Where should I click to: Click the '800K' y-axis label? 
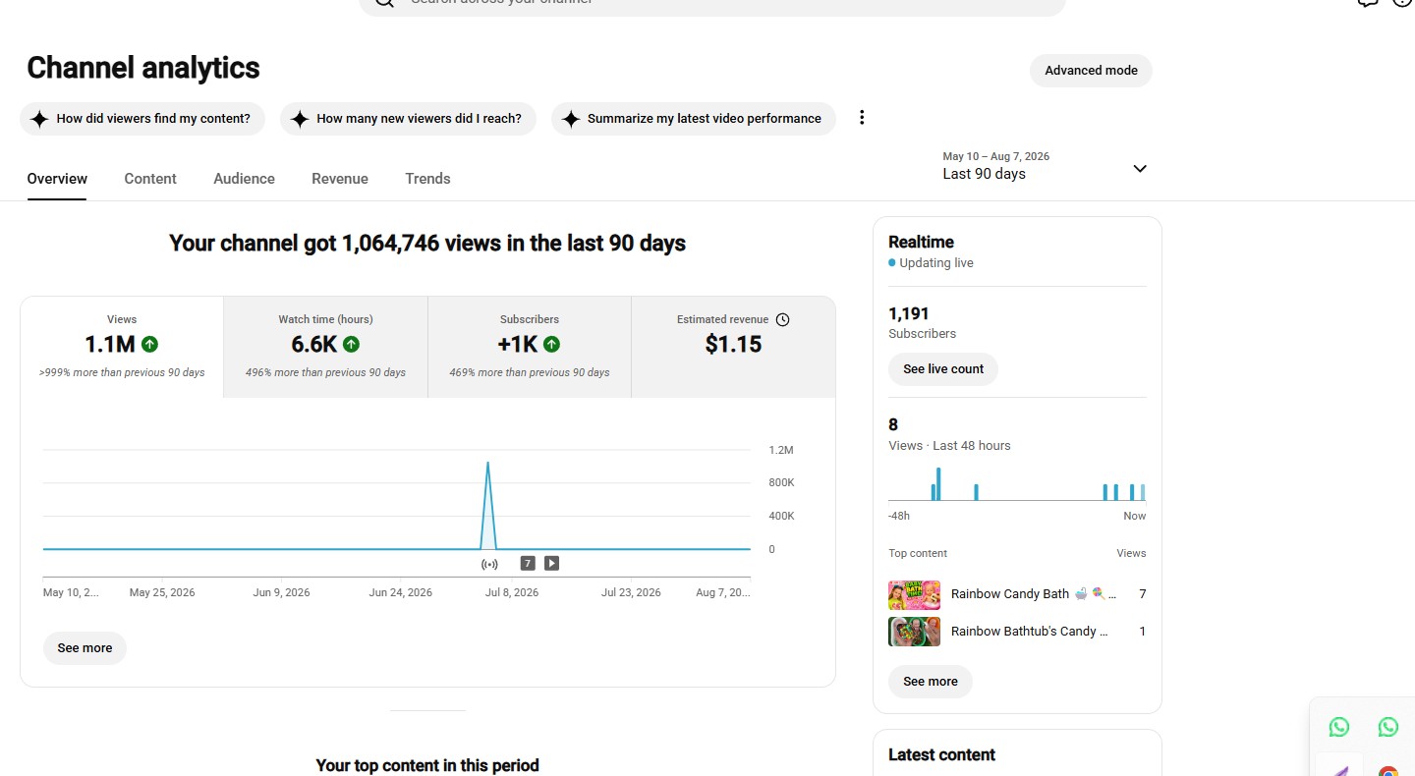tap(781, 483)
